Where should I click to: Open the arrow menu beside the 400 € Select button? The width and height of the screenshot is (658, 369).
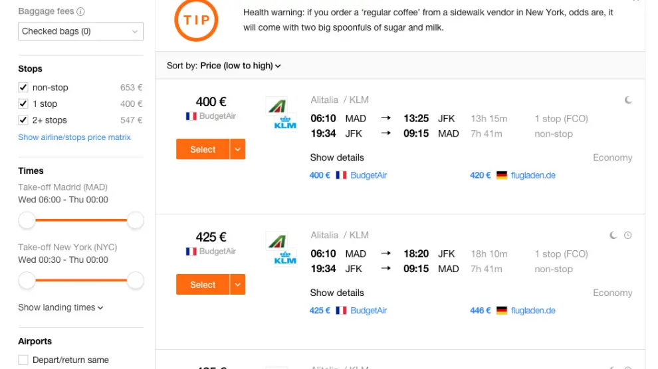click(x=238, y=149)
